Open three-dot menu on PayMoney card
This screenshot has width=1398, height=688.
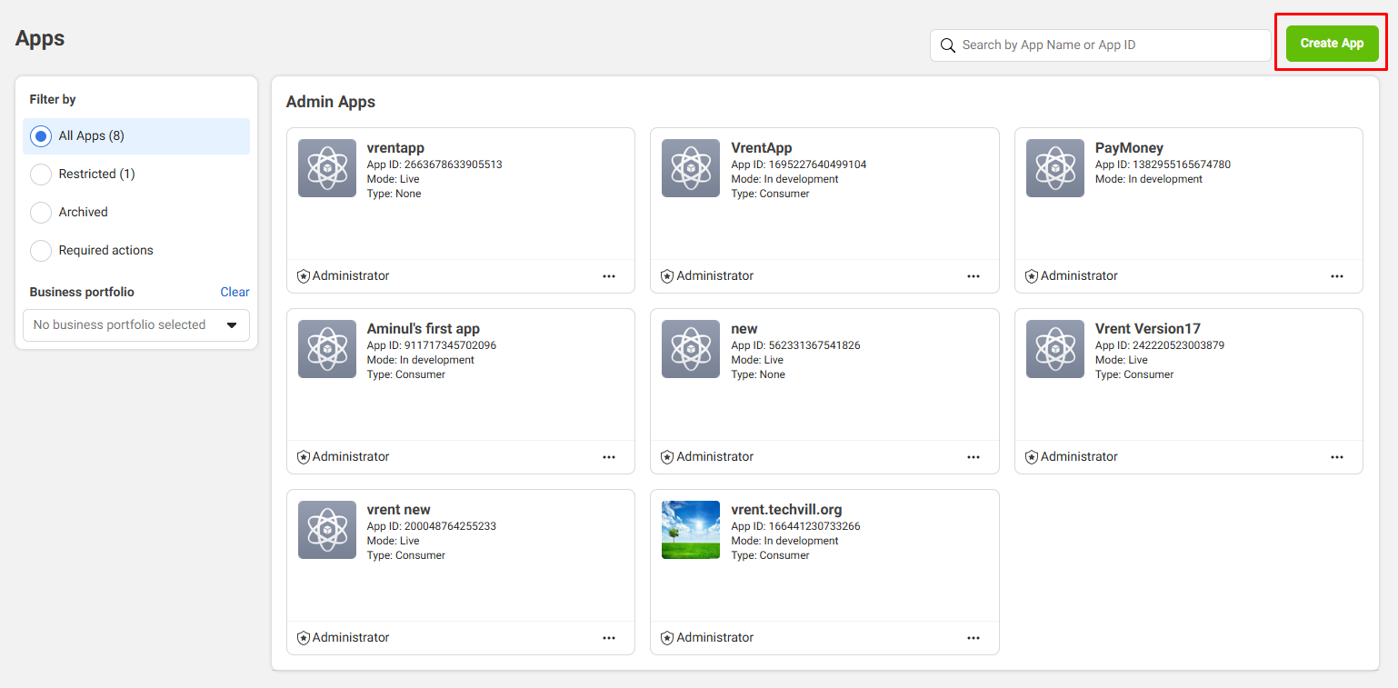click(x=1336, y=276)
